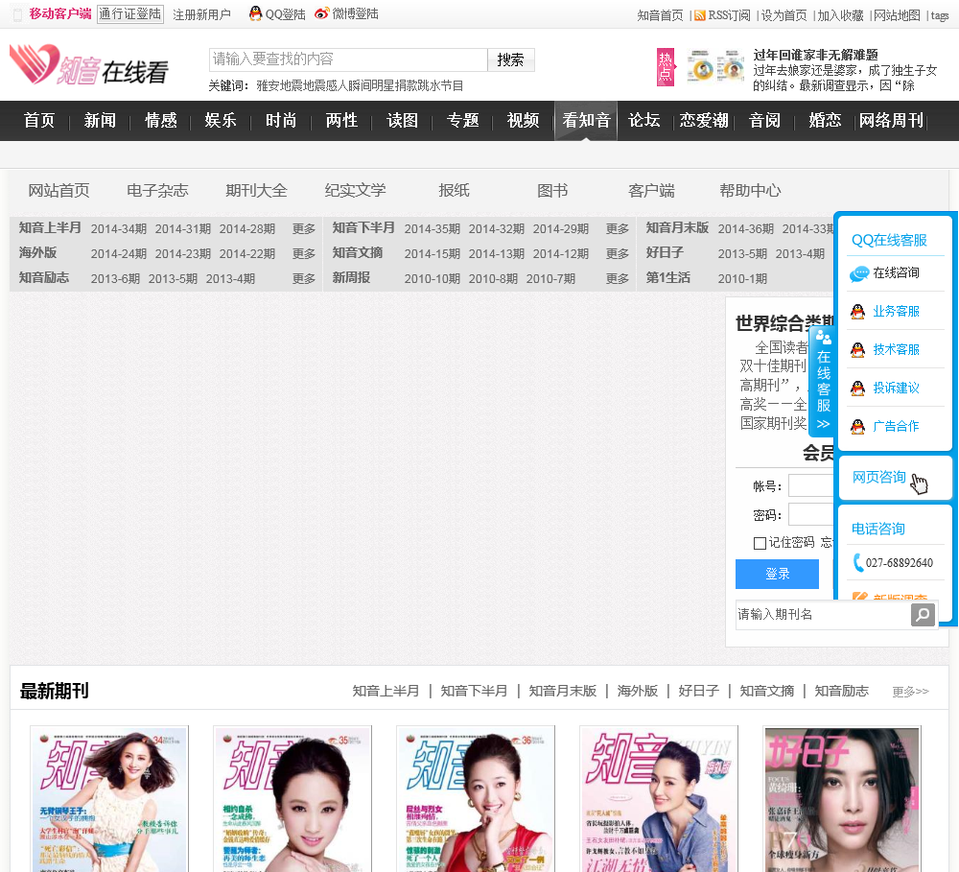
Task: Open the 2014-15期 issue of 知音文摘
Action: tap(432, 254)
